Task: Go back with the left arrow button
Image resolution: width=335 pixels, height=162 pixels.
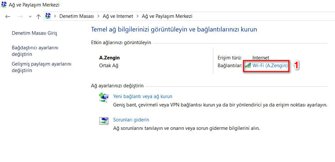Action: (8, 17)
